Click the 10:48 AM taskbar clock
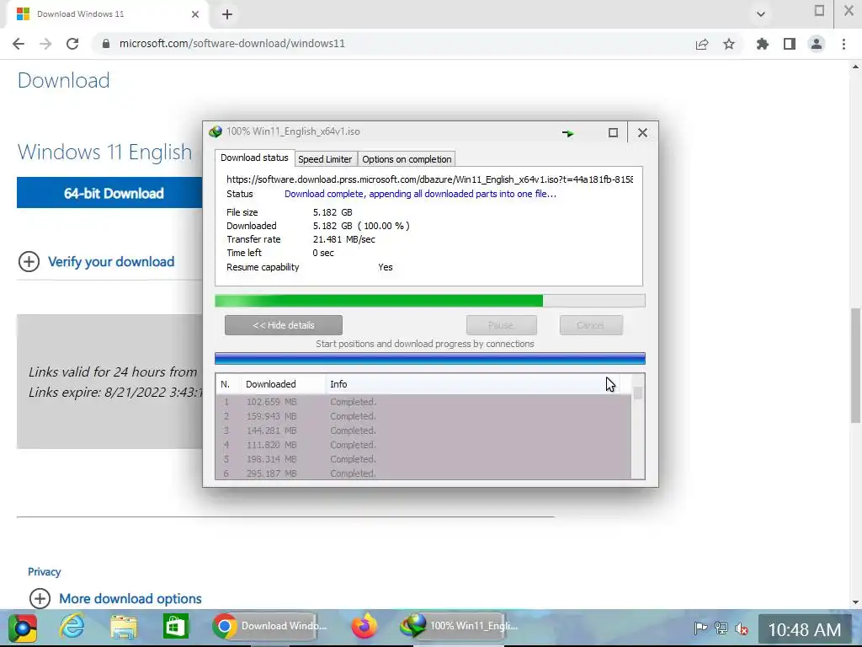Screen dimensions: 862x647 [804, 629]
